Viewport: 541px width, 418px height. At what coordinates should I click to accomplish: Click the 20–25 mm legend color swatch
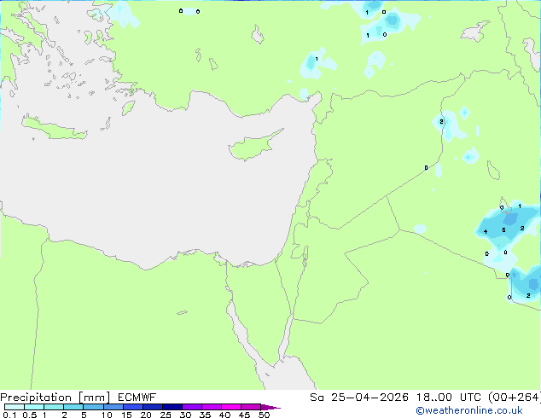coord(152,407)
